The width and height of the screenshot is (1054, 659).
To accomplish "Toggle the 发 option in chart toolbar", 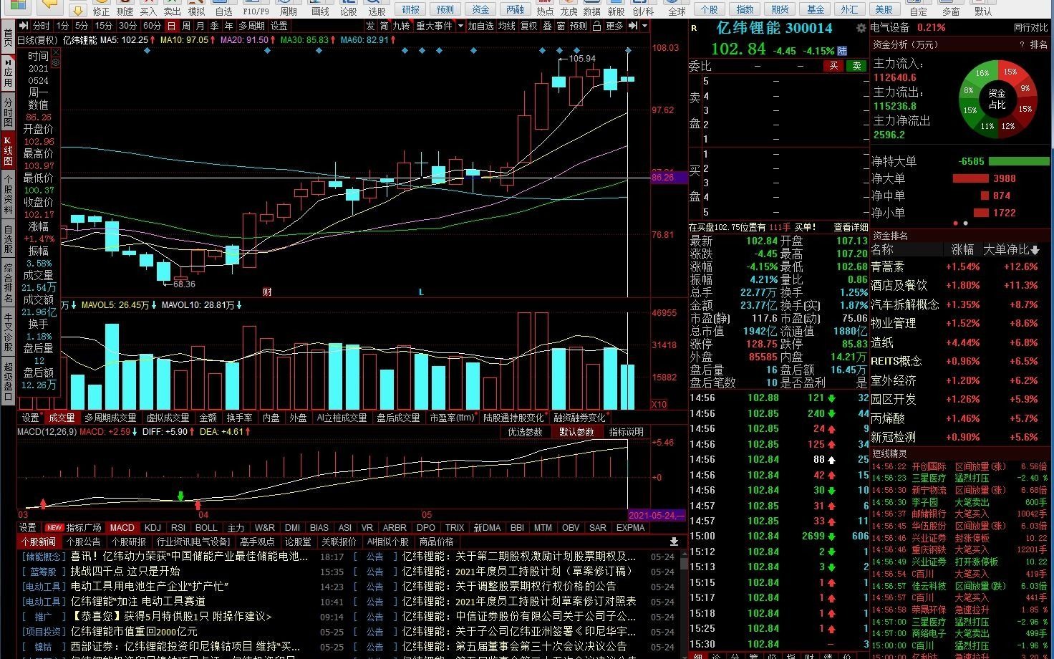I will click(x=370, y=26).
